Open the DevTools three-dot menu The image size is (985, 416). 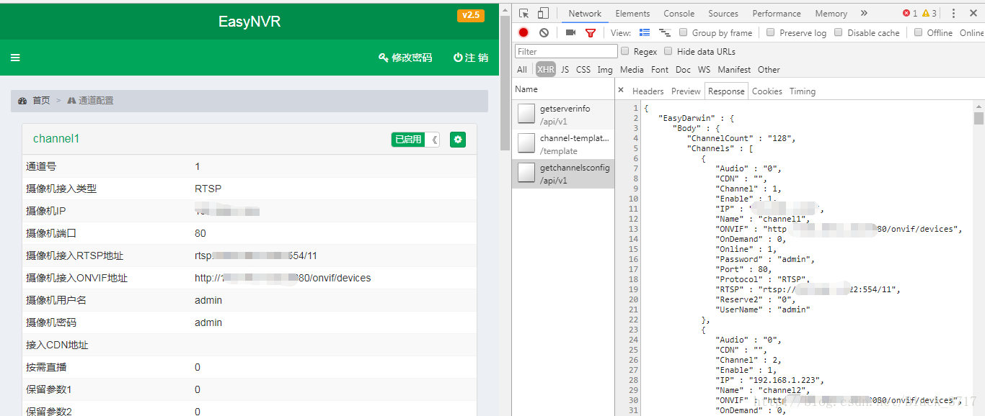[x=953, y=13]
